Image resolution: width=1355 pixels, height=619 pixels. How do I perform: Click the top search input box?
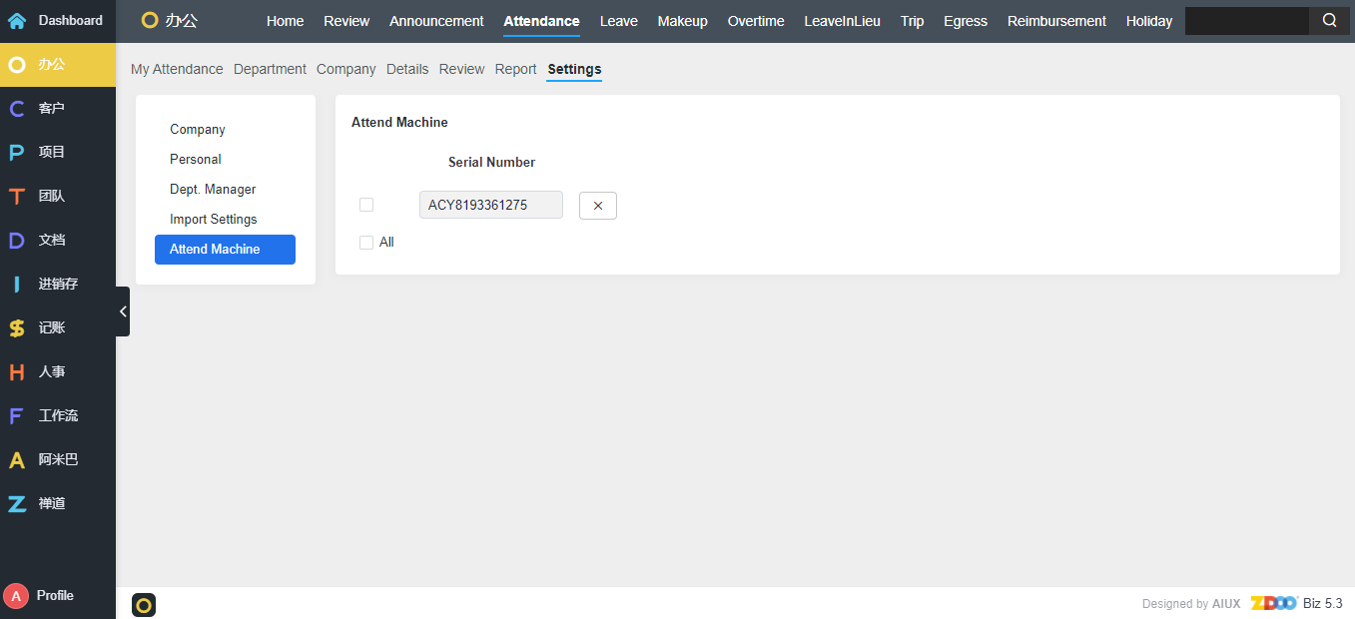point(1246,21)
